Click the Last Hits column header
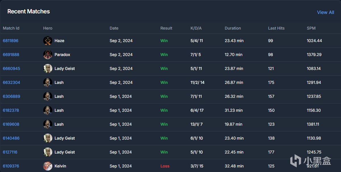341x172 pixels. click(x=276, y=28)
